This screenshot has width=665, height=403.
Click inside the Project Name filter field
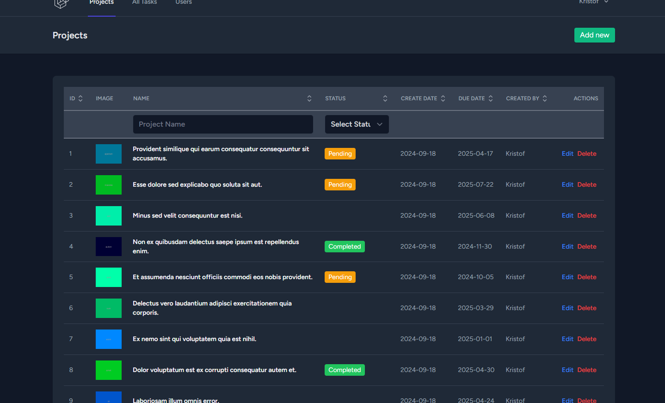click(x=223, y=124)
